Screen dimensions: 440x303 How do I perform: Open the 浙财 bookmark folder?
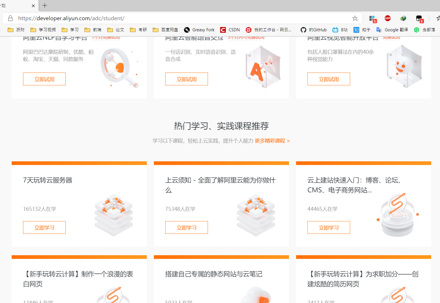(16, 30)
